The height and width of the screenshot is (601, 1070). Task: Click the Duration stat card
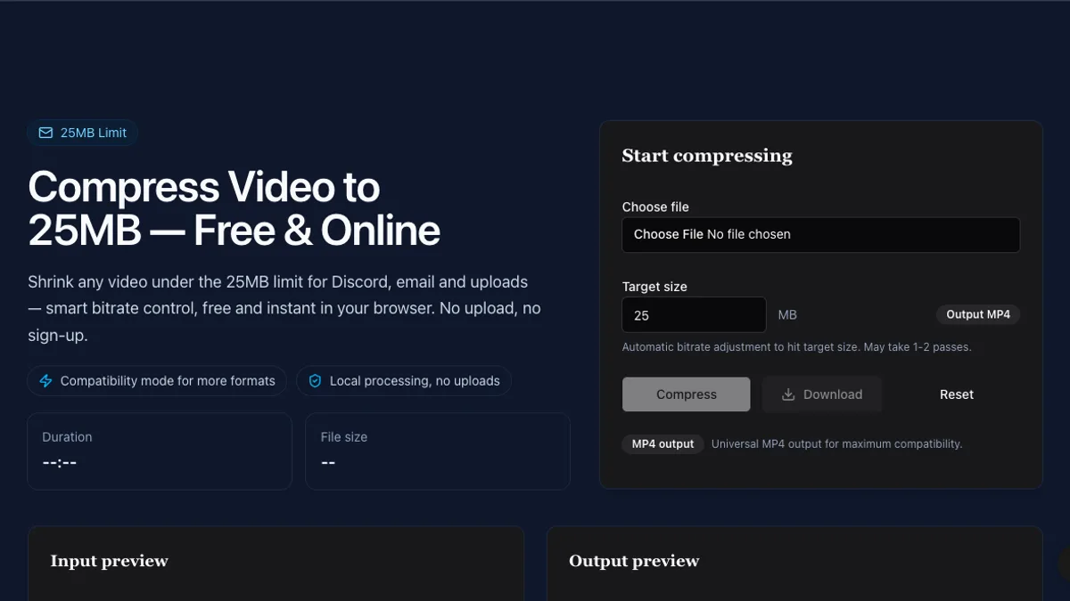pos(160,451)
